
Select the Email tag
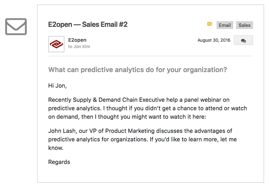pyautogui.click(x=225, y=25)
